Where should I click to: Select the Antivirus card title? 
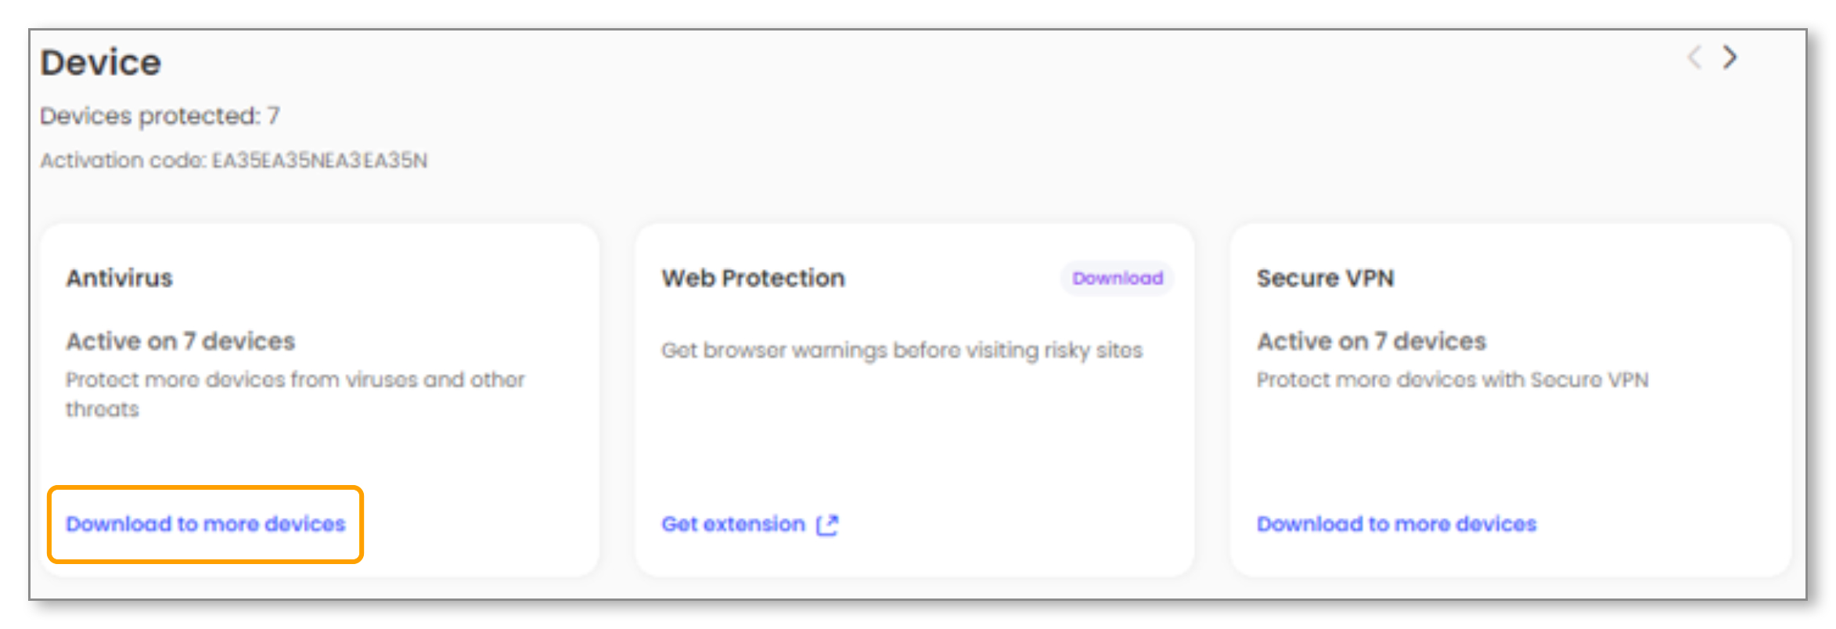click(x=119, y=279)
